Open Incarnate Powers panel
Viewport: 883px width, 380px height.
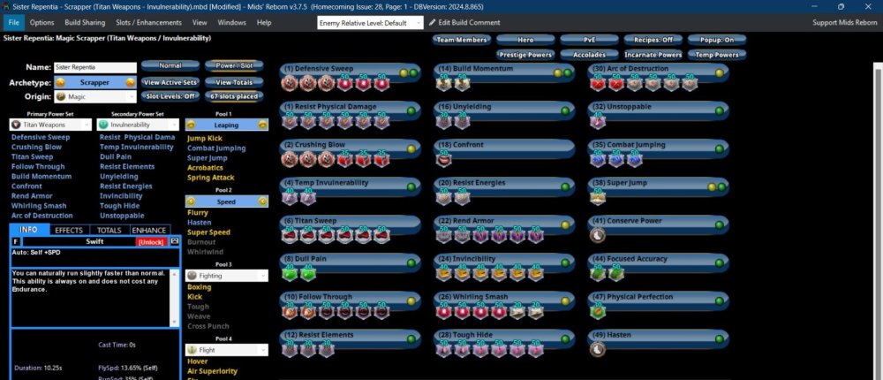(656, 55)
